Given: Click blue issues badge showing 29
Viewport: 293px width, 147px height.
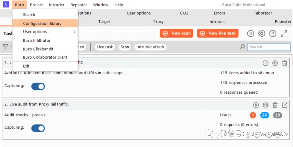Looking at the screenshot, I should point(265,115).
